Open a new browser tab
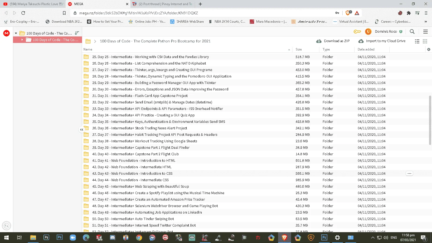Image resolution: width=432 pixels, height=243 pixels. pos(200,4)
